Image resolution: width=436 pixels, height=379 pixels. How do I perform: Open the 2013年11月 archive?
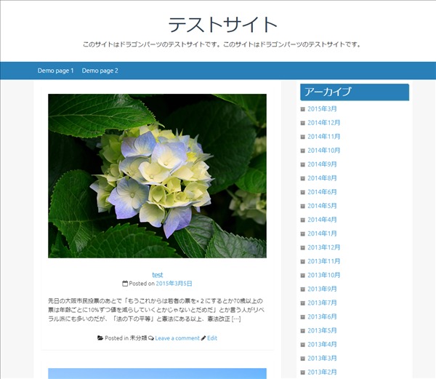point(323,261)
